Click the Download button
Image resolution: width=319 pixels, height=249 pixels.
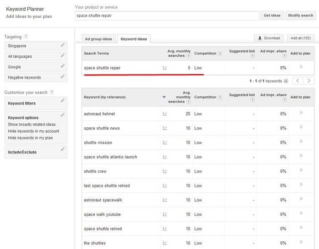(x=269, y=38)
